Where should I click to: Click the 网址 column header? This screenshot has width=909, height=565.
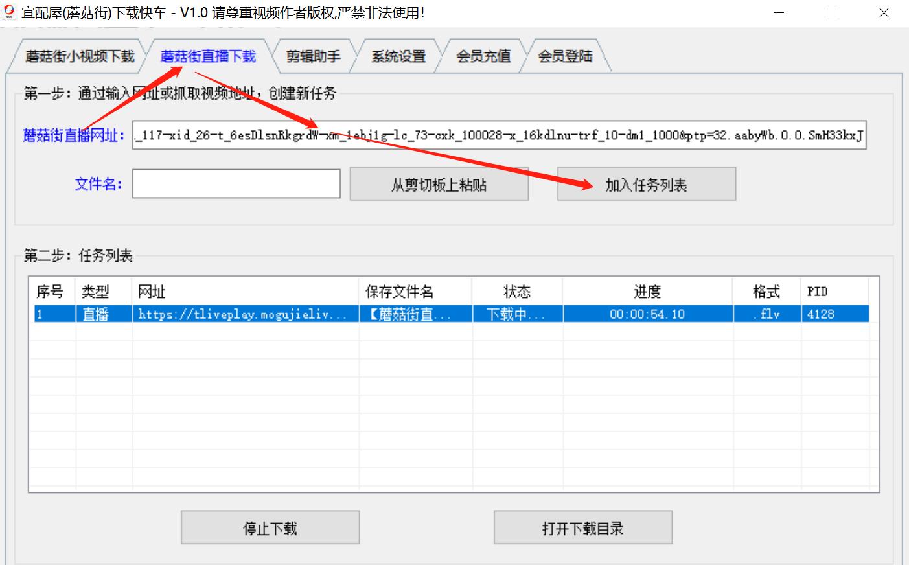pos(246,292)
